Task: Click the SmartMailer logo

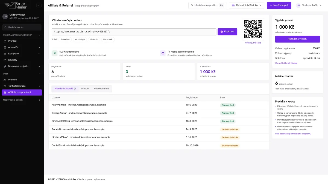Action: (x=15, y=5)
